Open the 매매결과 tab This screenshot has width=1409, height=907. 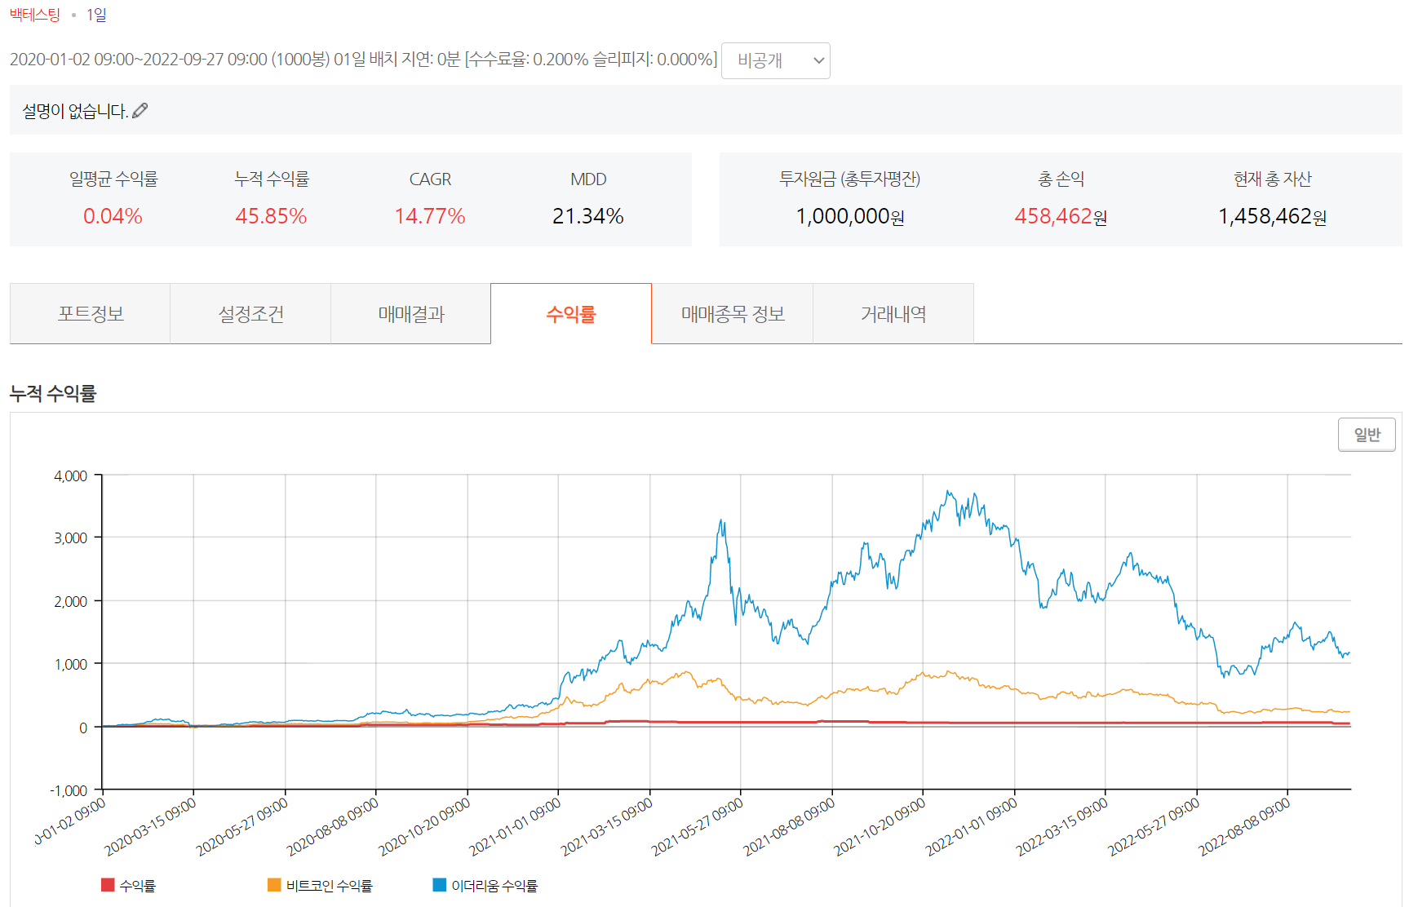(x=410, y=314)
